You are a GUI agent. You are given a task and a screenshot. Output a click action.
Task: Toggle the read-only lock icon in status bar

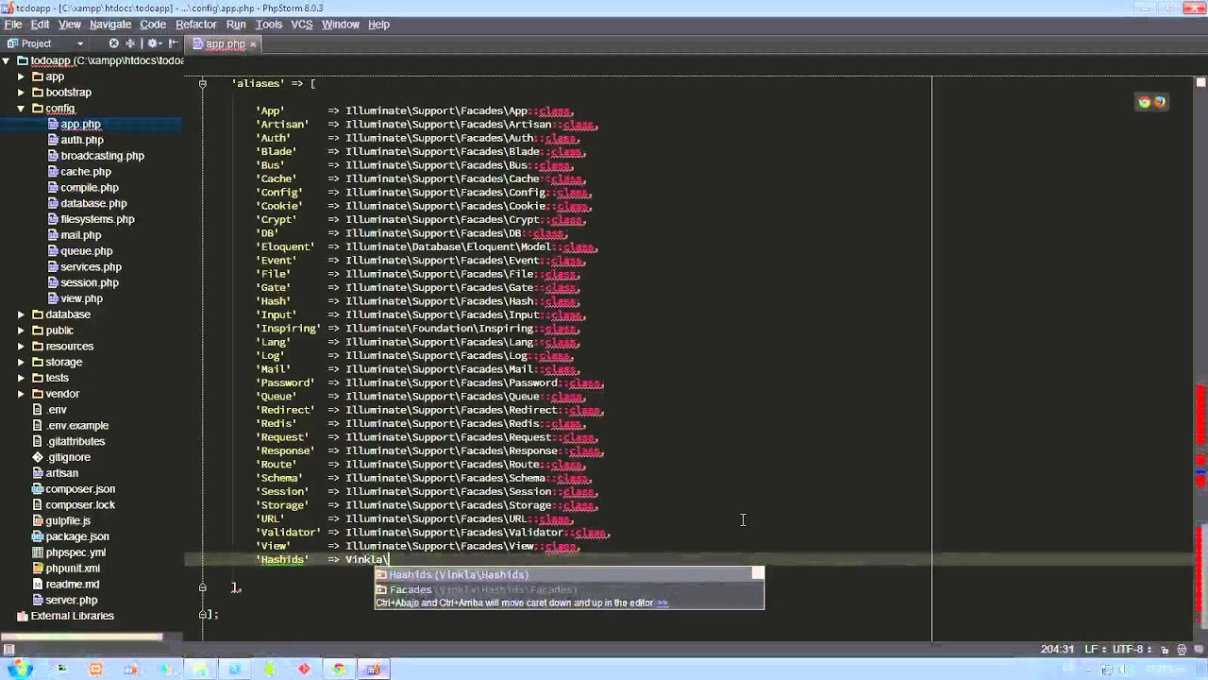point(1166,650)
